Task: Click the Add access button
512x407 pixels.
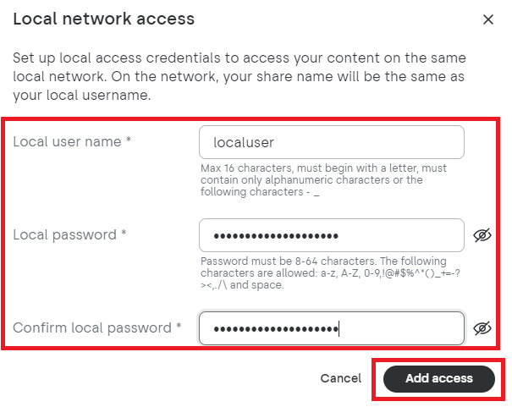Action: click(x=439, y=378)
